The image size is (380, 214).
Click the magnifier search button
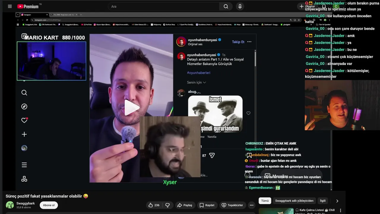[x=226, y=6]
